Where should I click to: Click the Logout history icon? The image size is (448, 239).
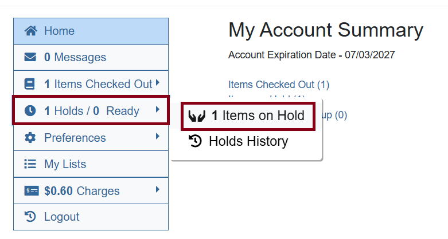point(30,217)
